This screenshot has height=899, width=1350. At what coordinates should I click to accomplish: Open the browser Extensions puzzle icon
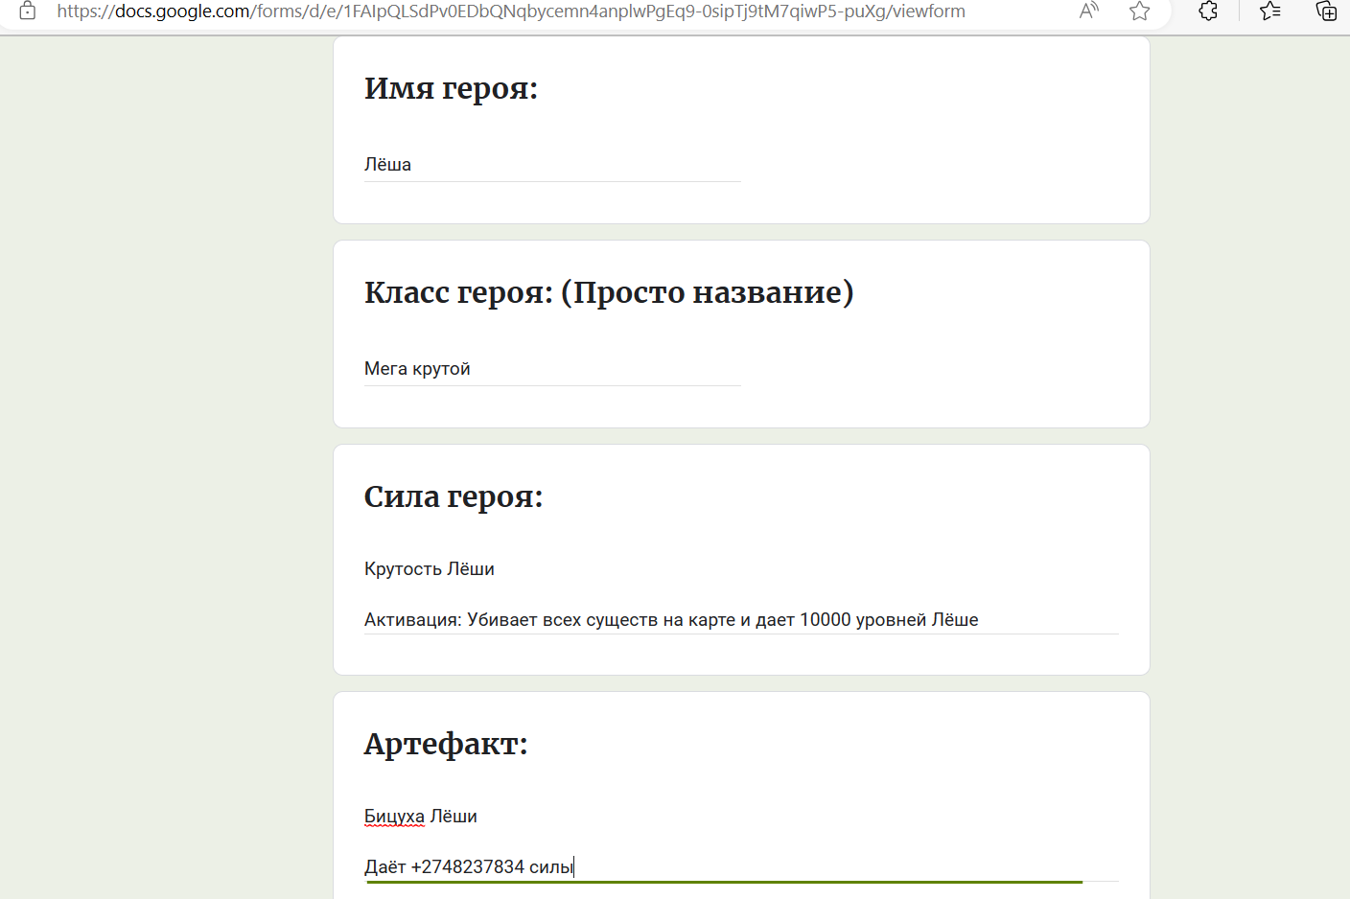(1208, 12)
